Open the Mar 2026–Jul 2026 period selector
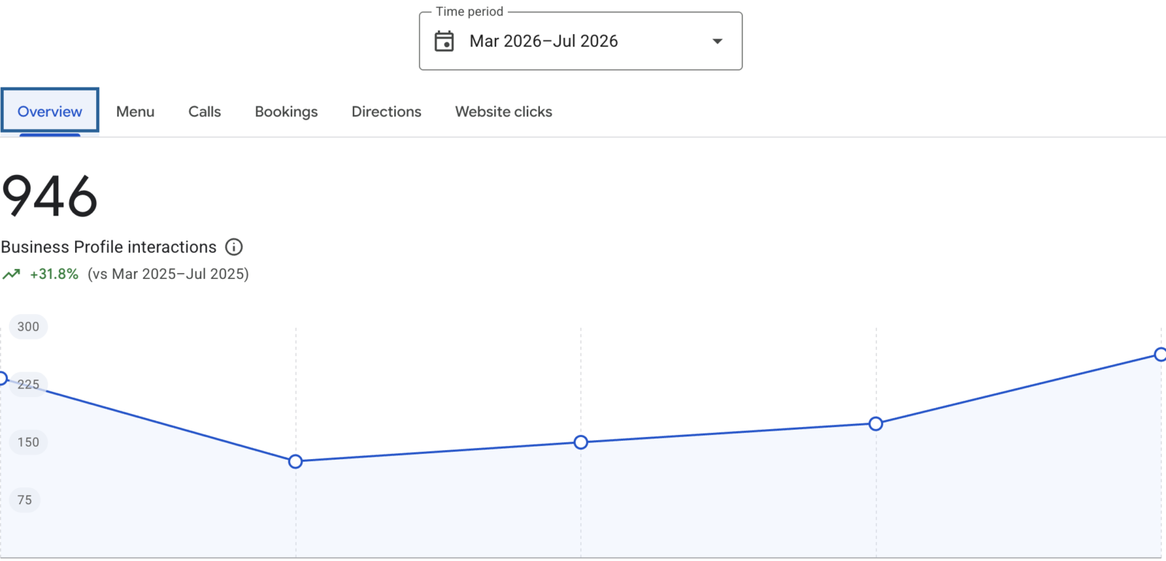Screen dimensions: 1166x561 coord(581,41)
